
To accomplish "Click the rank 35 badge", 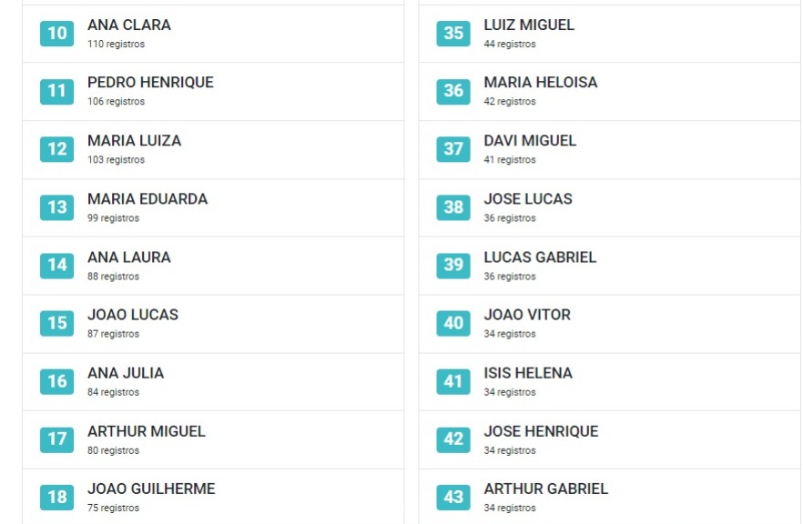I will coord(453,34).
